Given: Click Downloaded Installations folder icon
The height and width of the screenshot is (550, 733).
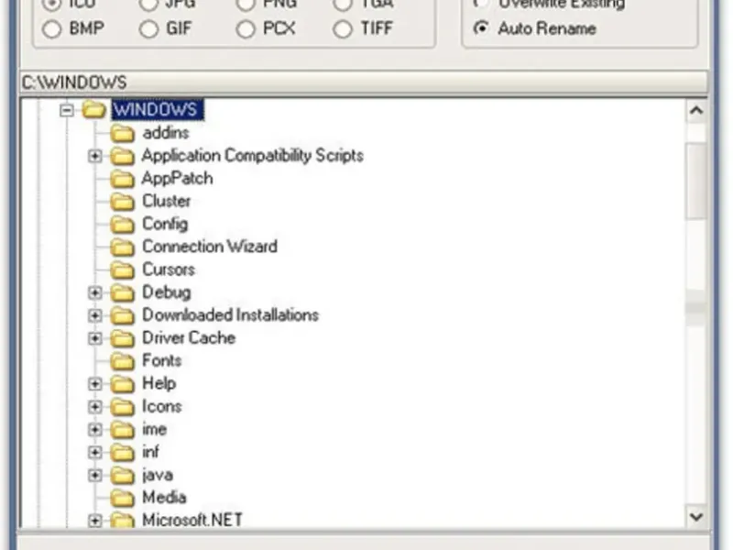Looking at the screenshot, I should [123, 315].
